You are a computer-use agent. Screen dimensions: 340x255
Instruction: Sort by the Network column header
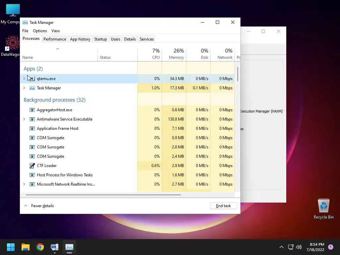pos(222,54)
